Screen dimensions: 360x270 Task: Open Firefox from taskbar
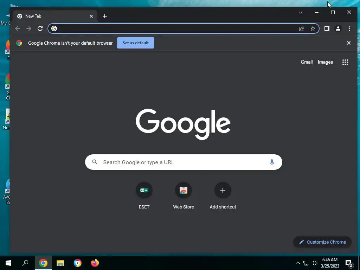[x=95, y=263]
